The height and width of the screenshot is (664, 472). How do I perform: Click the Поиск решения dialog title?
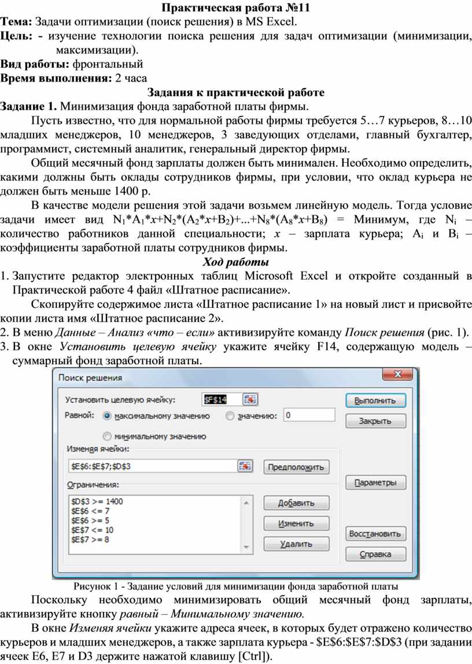pos(90,377)
